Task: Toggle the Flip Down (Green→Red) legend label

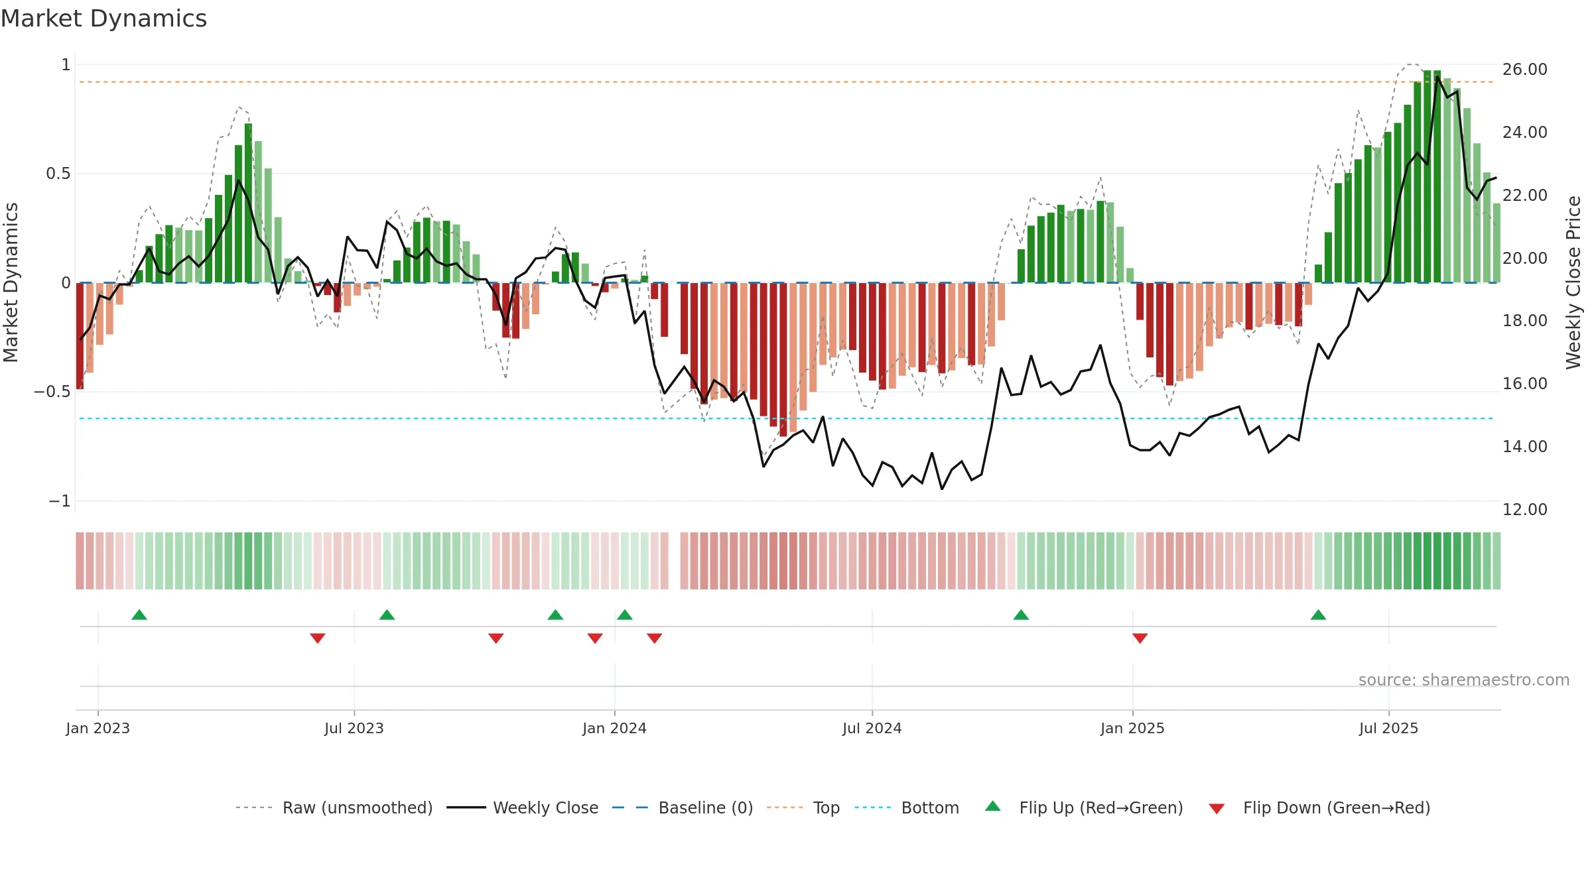Action: coord(1337,807)
